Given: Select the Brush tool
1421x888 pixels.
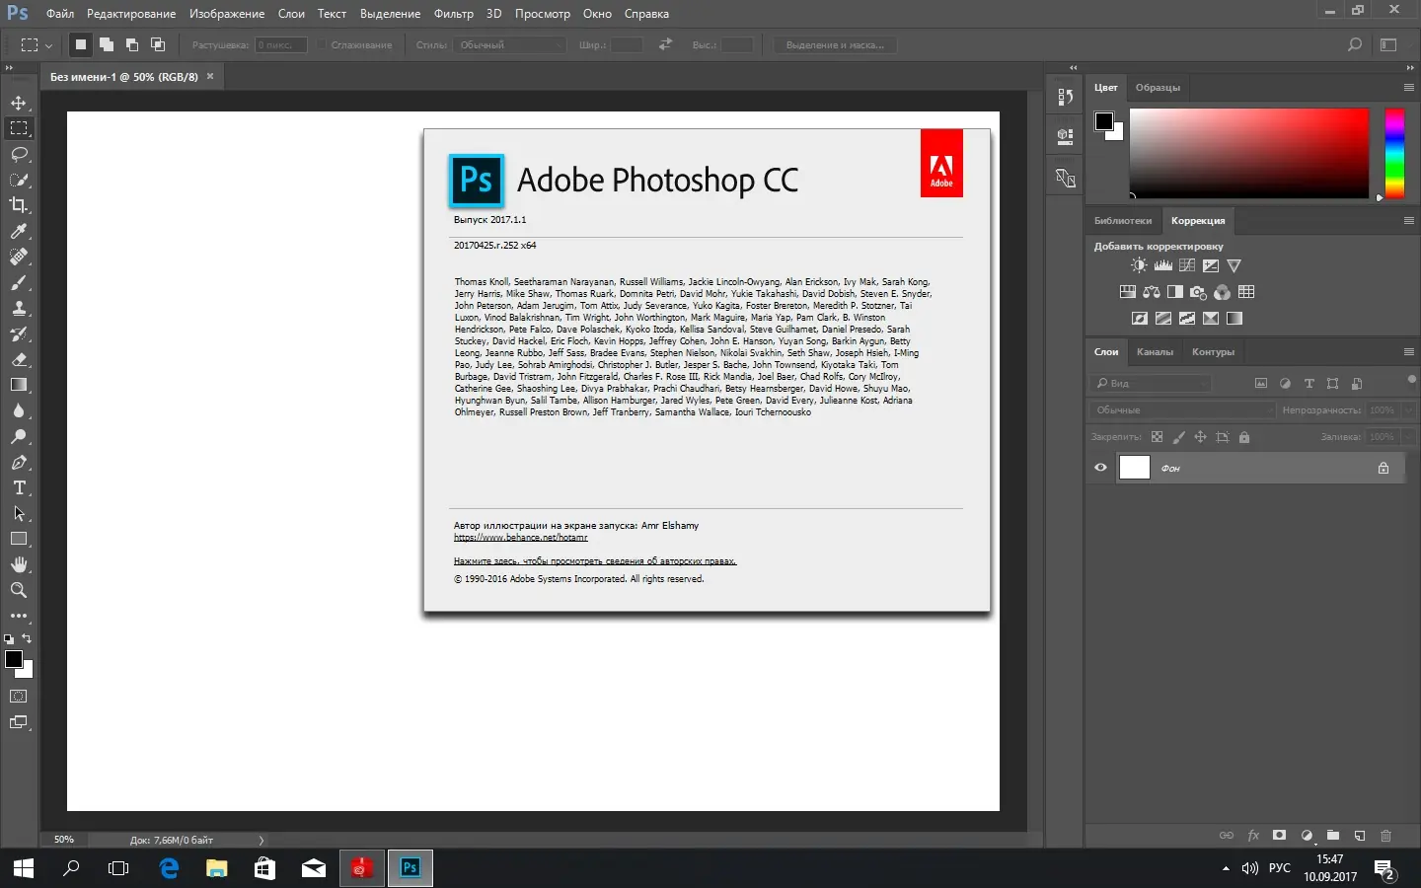Looking at the screenshot, I should [19, 282].
